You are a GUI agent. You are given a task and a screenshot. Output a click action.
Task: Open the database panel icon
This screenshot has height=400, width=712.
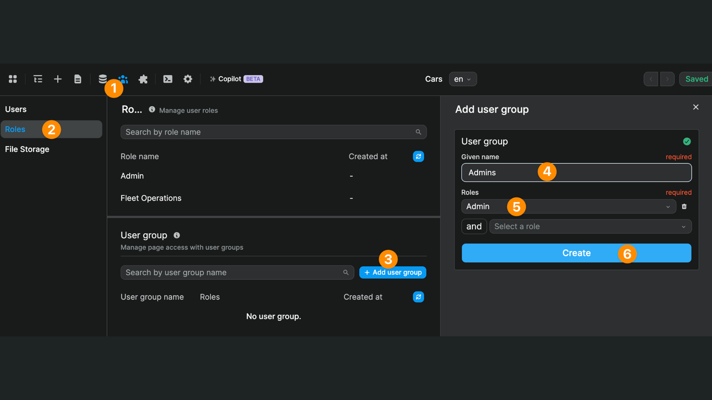[103, 79]
